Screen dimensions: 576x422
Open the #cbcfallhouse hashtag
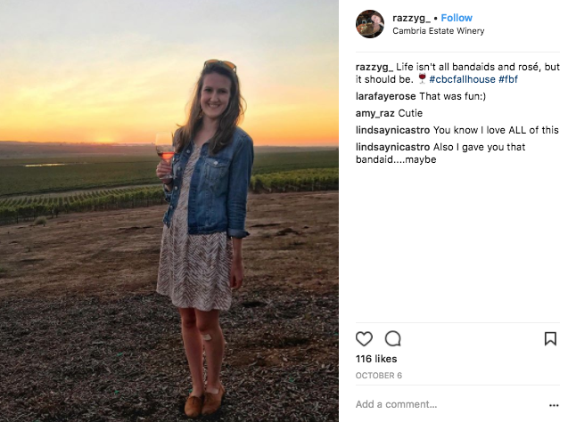tap(462, 79)
